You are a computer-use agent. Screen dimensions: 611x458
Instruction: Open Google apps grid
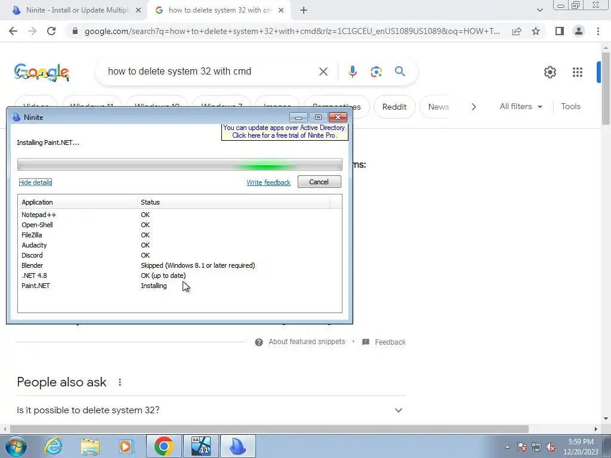tap(578, 72)
